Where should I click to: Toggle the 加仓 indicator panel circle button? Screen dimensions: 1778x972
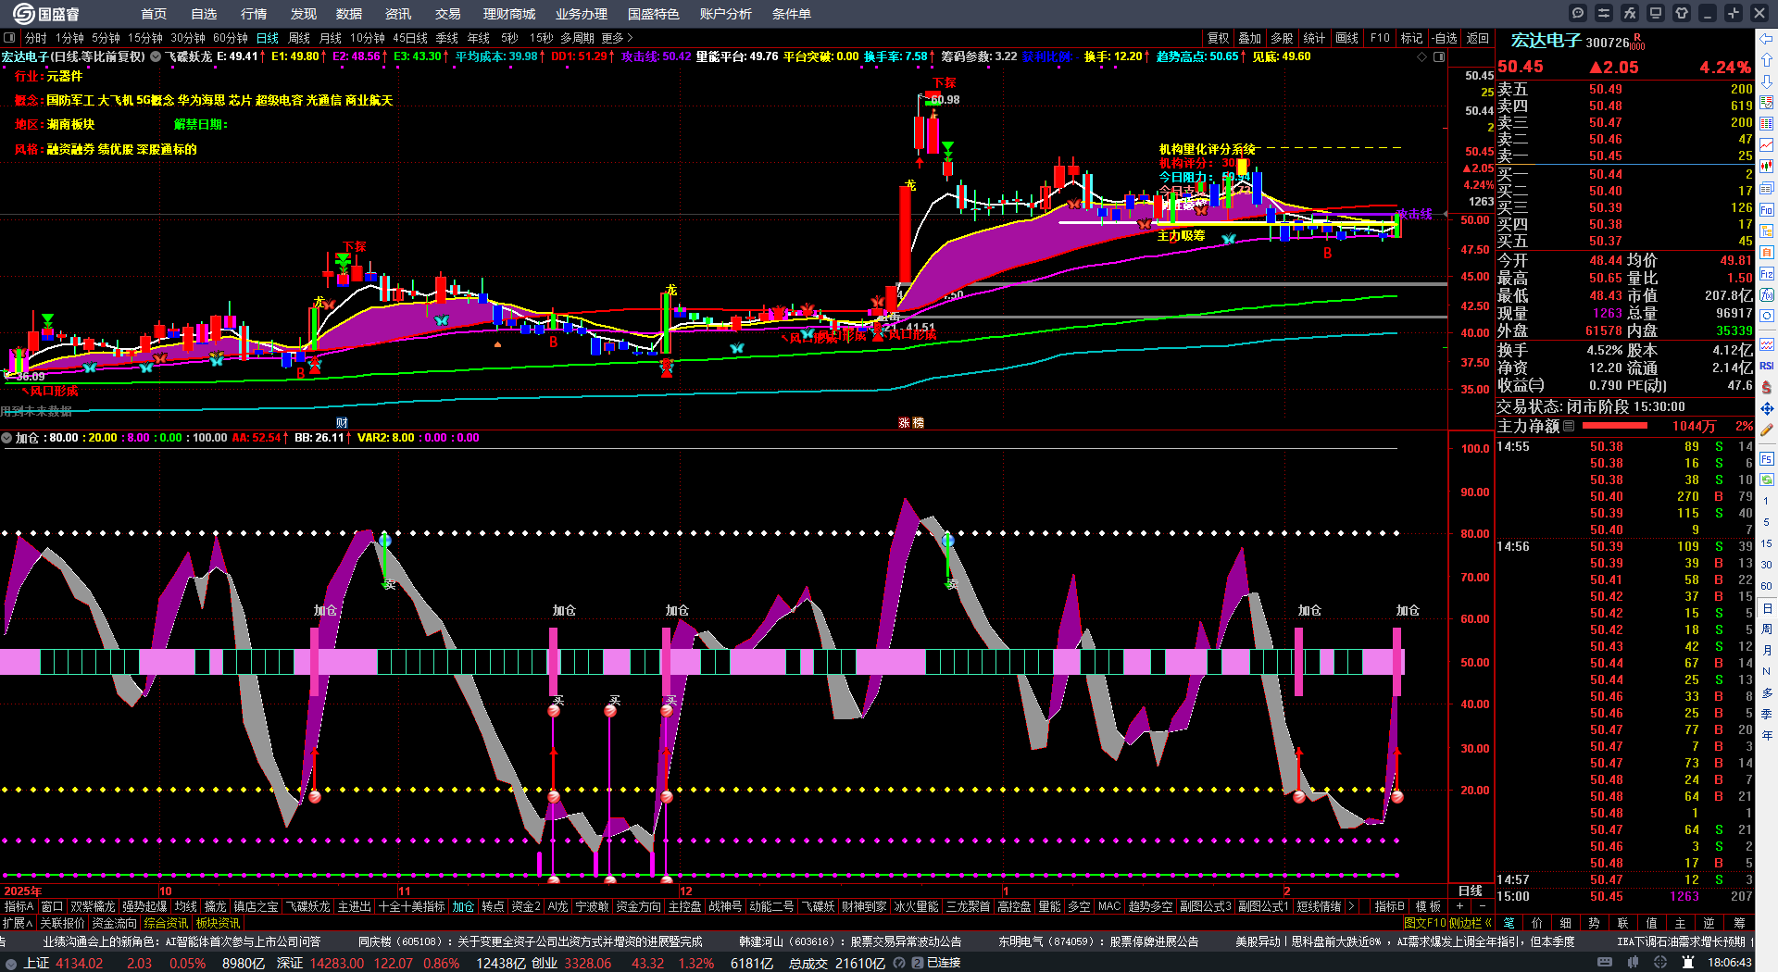coord(6,438)
